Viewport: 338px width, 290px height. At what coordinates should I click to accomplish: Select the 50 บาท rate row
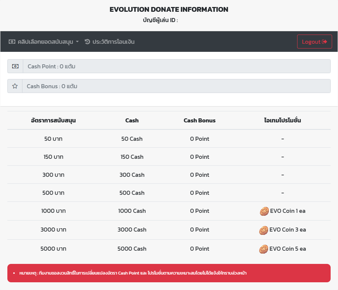pyautogui.click(x=169, y=139)
